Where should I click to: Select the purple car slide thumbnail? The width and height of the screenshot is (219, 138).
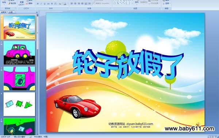[19, 53]
